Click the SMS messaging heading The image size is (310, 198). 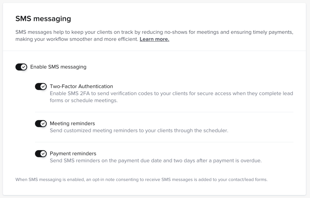[43, 19]
